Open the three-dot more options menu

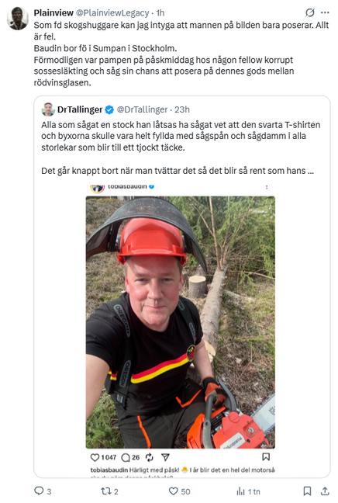[325, 12]
